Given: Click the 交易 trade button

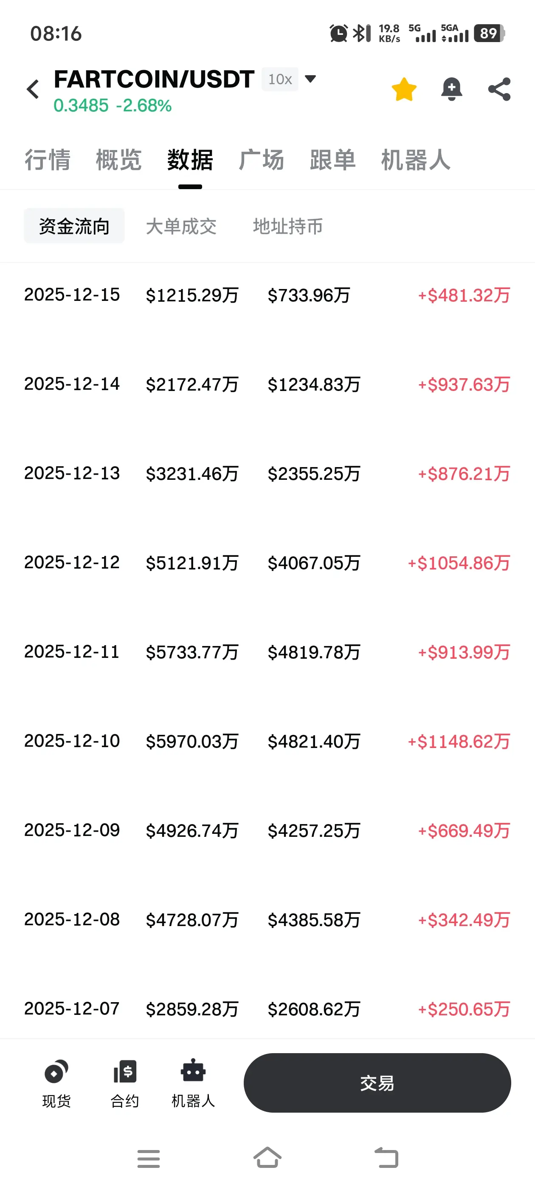Looking at the screenshot, I should (377, 1082).
